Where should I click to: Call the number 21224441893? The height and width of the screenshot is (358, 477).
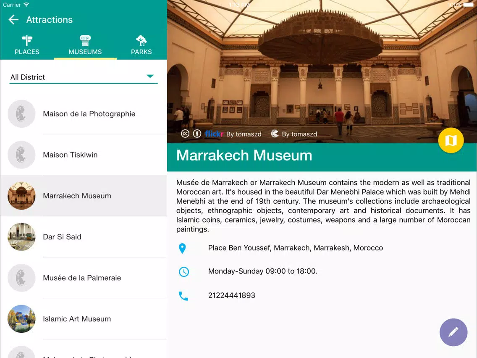tap(231, 295)
